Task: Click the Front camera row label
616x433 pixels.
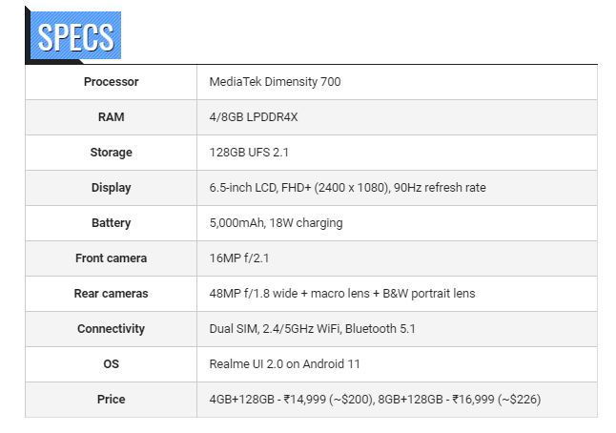Action: pos(111,258)
